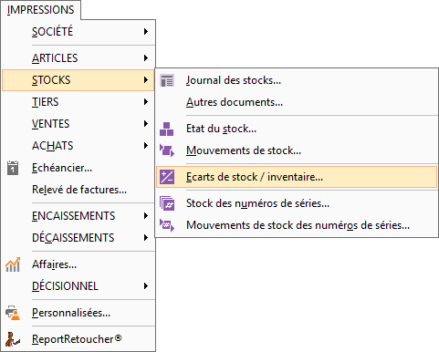This screenshot has width=439, height=352.
Task: Click the ReportRetoucher beaver icon
Action: [13, 339]
